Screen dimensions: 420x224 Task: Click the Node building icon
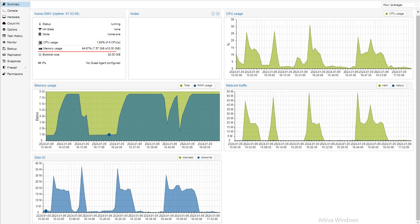pos(40,34)
